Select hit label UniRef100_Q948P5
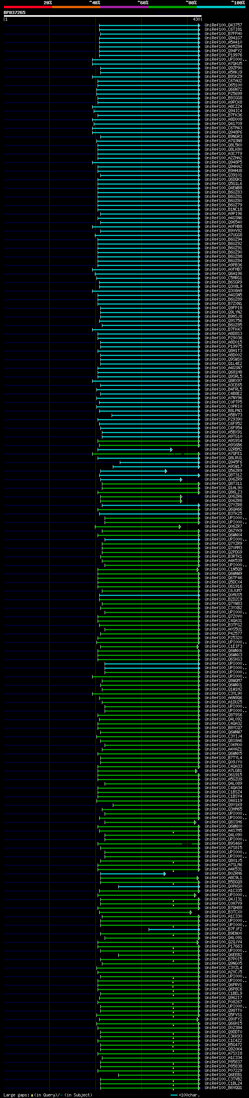Viewport: 249px width, 1098px height. point(223,162)
